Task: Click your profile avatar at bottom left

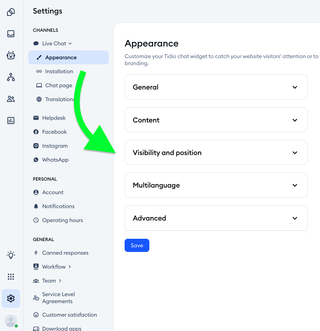Action: coord(10,321)
